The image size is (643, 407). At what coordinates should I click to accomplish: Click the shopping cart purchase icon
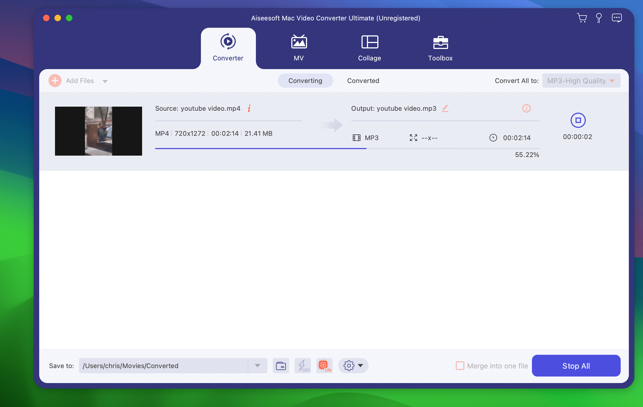(582, 18)
